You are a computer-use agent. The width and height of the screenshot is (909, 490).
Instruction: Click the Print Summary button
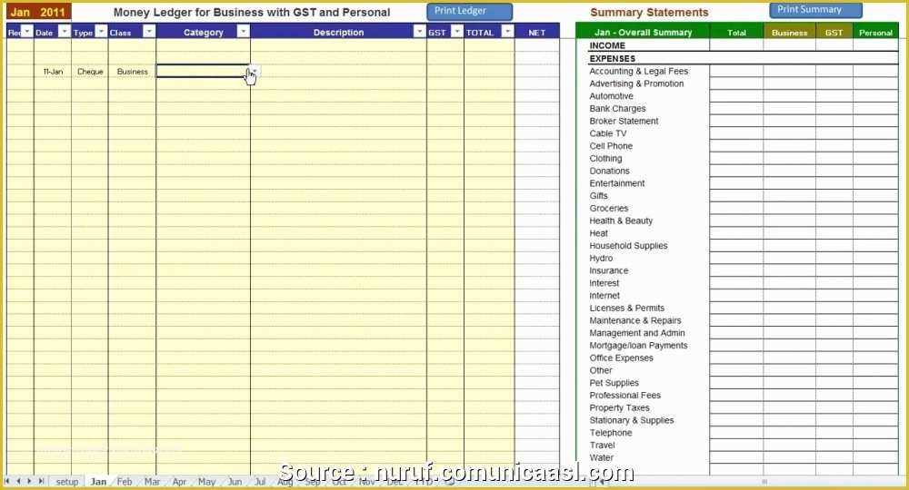(815, 10)
